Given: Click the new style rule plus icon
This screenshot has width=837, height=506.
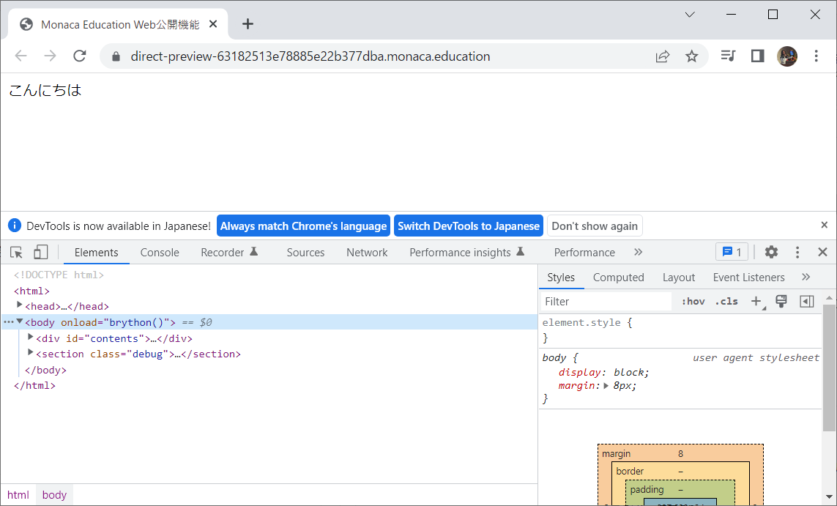Looking at the screenshot, I should 757,300.
